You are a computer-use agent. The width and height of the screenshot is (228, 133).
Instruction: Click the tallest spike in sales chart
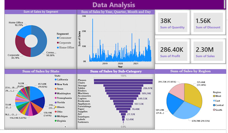coord(93,40)
